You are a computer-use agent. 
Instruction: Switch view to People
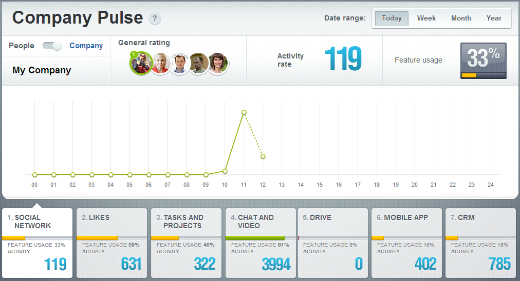click(22, 46)
